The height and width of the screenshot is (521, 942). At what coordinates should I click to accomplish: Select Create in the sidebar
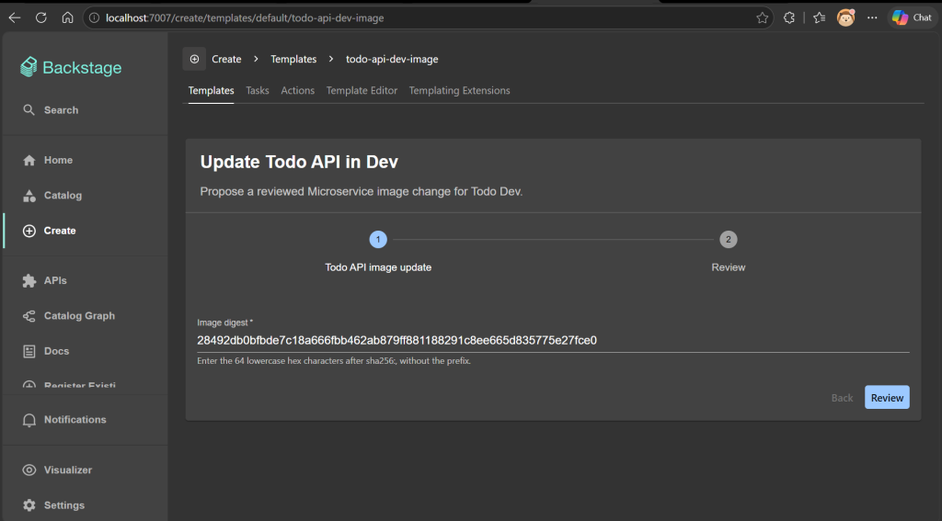[x=85, y=231]
